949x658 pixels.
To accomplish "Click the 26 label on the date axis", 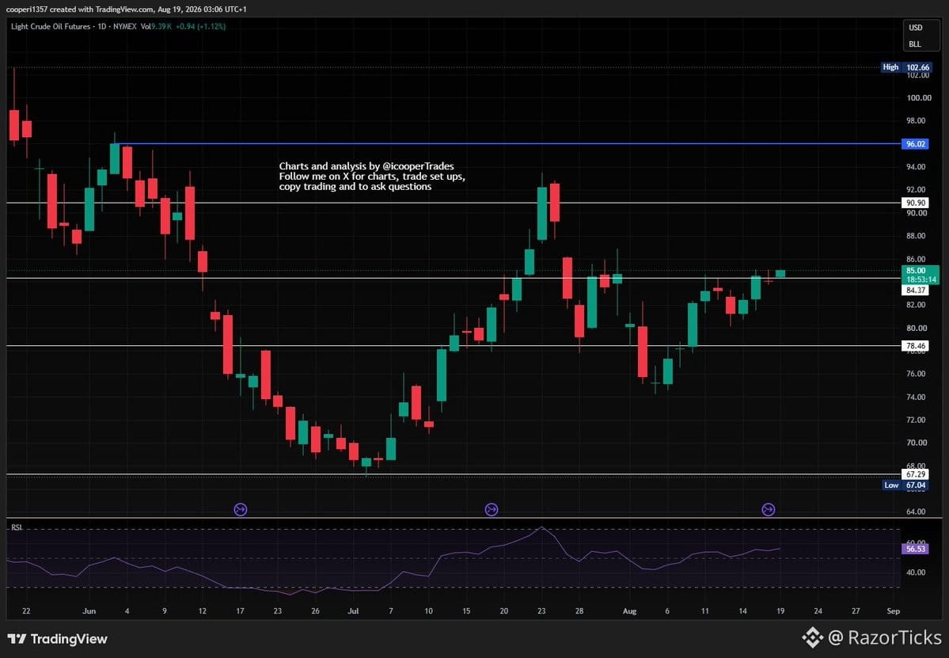I will point(315,610).
